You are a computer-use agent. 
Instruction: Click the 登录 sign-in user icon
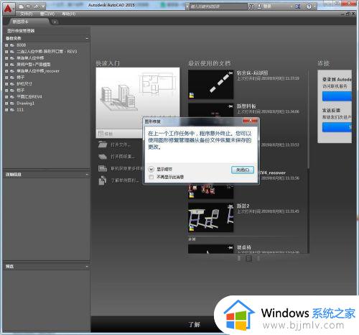[x=259, y=6]
